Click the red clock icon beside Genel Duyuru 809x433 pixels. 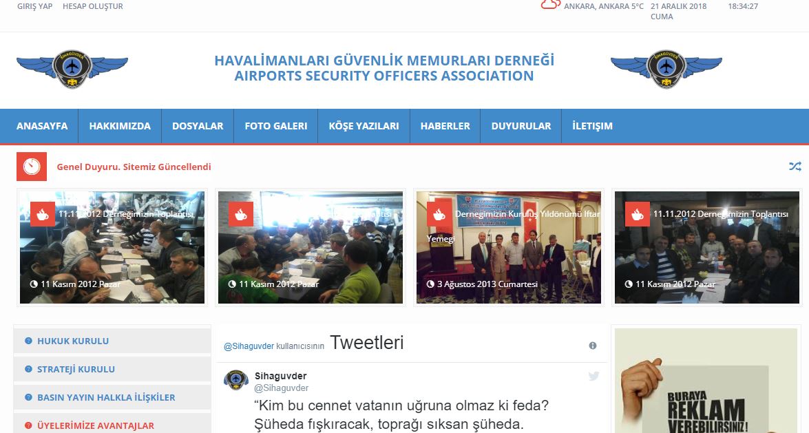click(32, 167)
